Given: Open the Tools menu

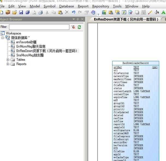Looking at the screenshot, I should (x=117, y=6).
